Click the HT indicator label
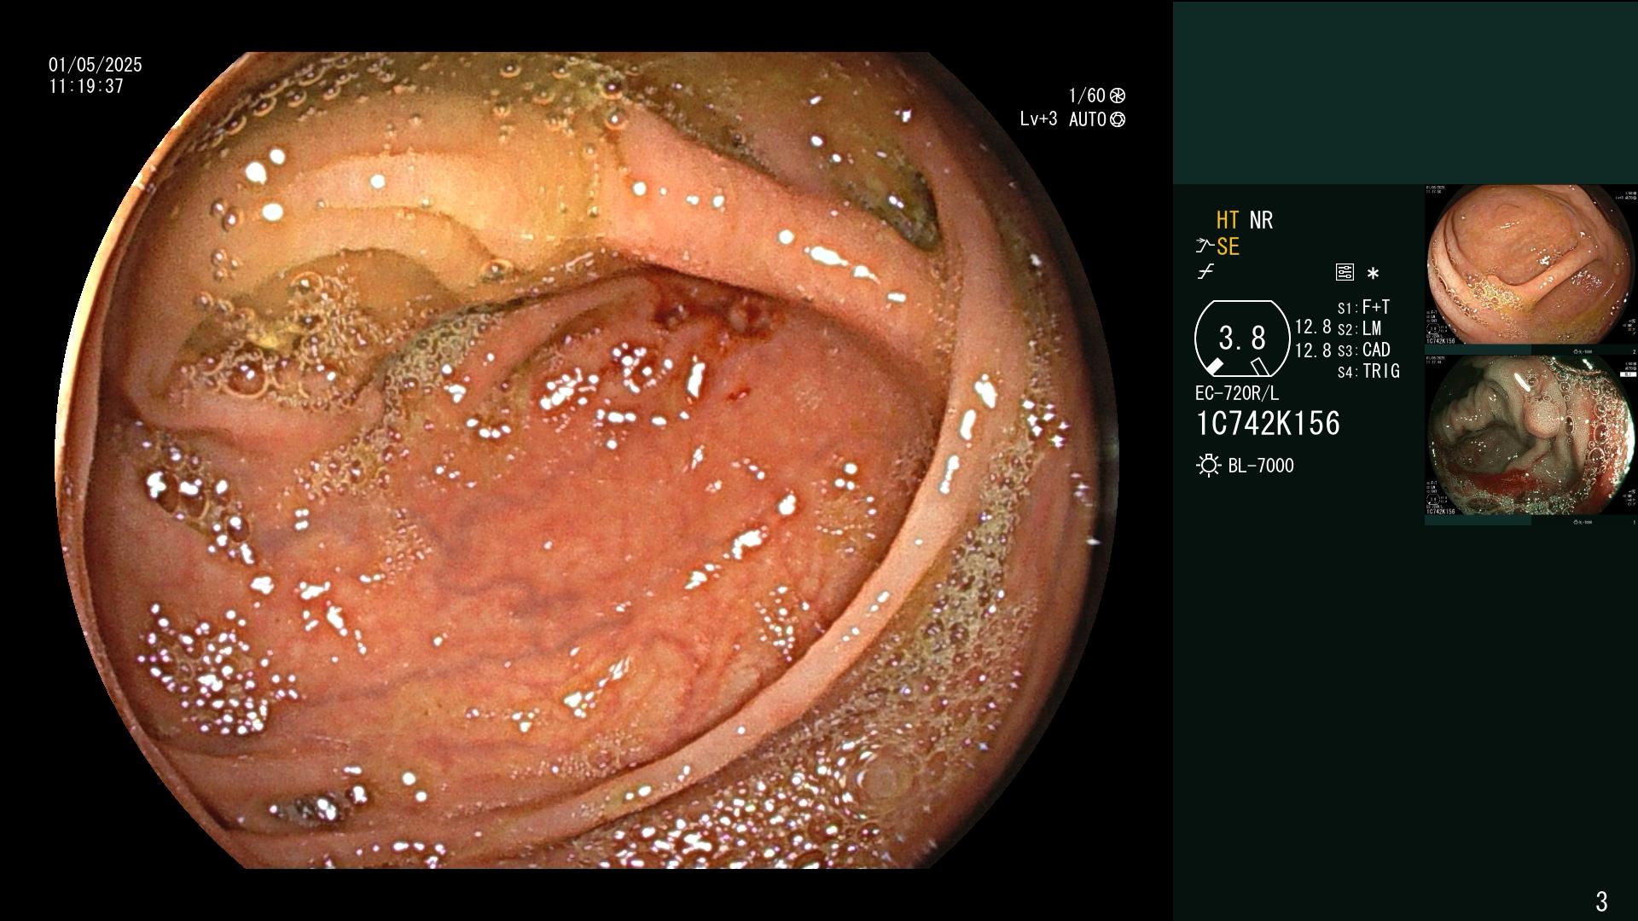The image size is (1638, 921). click(1227, 220)
